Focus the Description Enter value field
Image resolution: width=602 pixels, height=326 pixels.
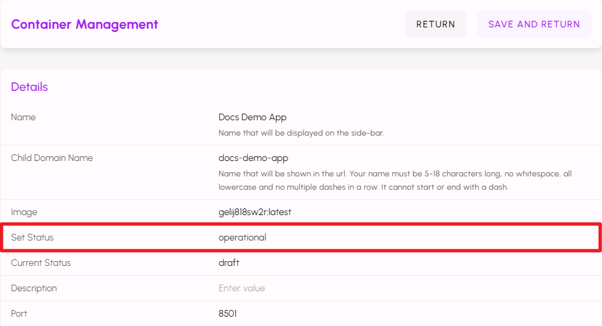click(242, 288)
